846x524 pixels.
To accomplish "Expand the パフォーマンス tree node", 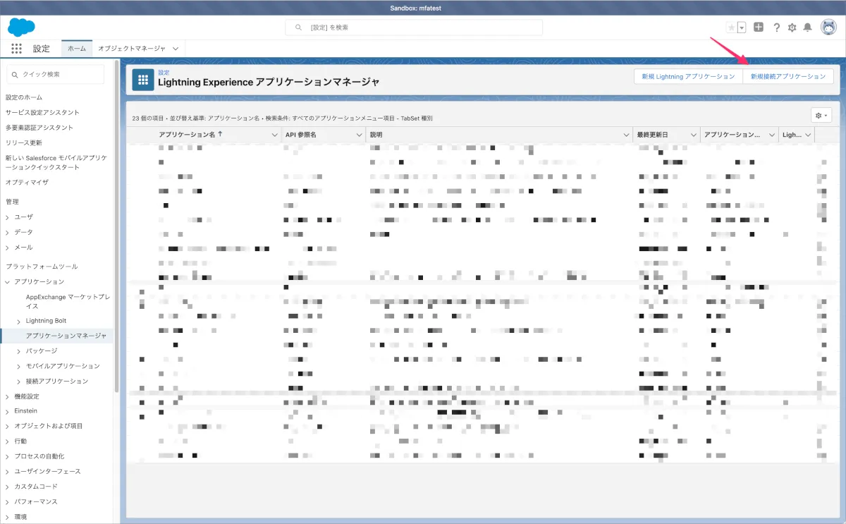I will pyautogui.click(x=7, y=502).
